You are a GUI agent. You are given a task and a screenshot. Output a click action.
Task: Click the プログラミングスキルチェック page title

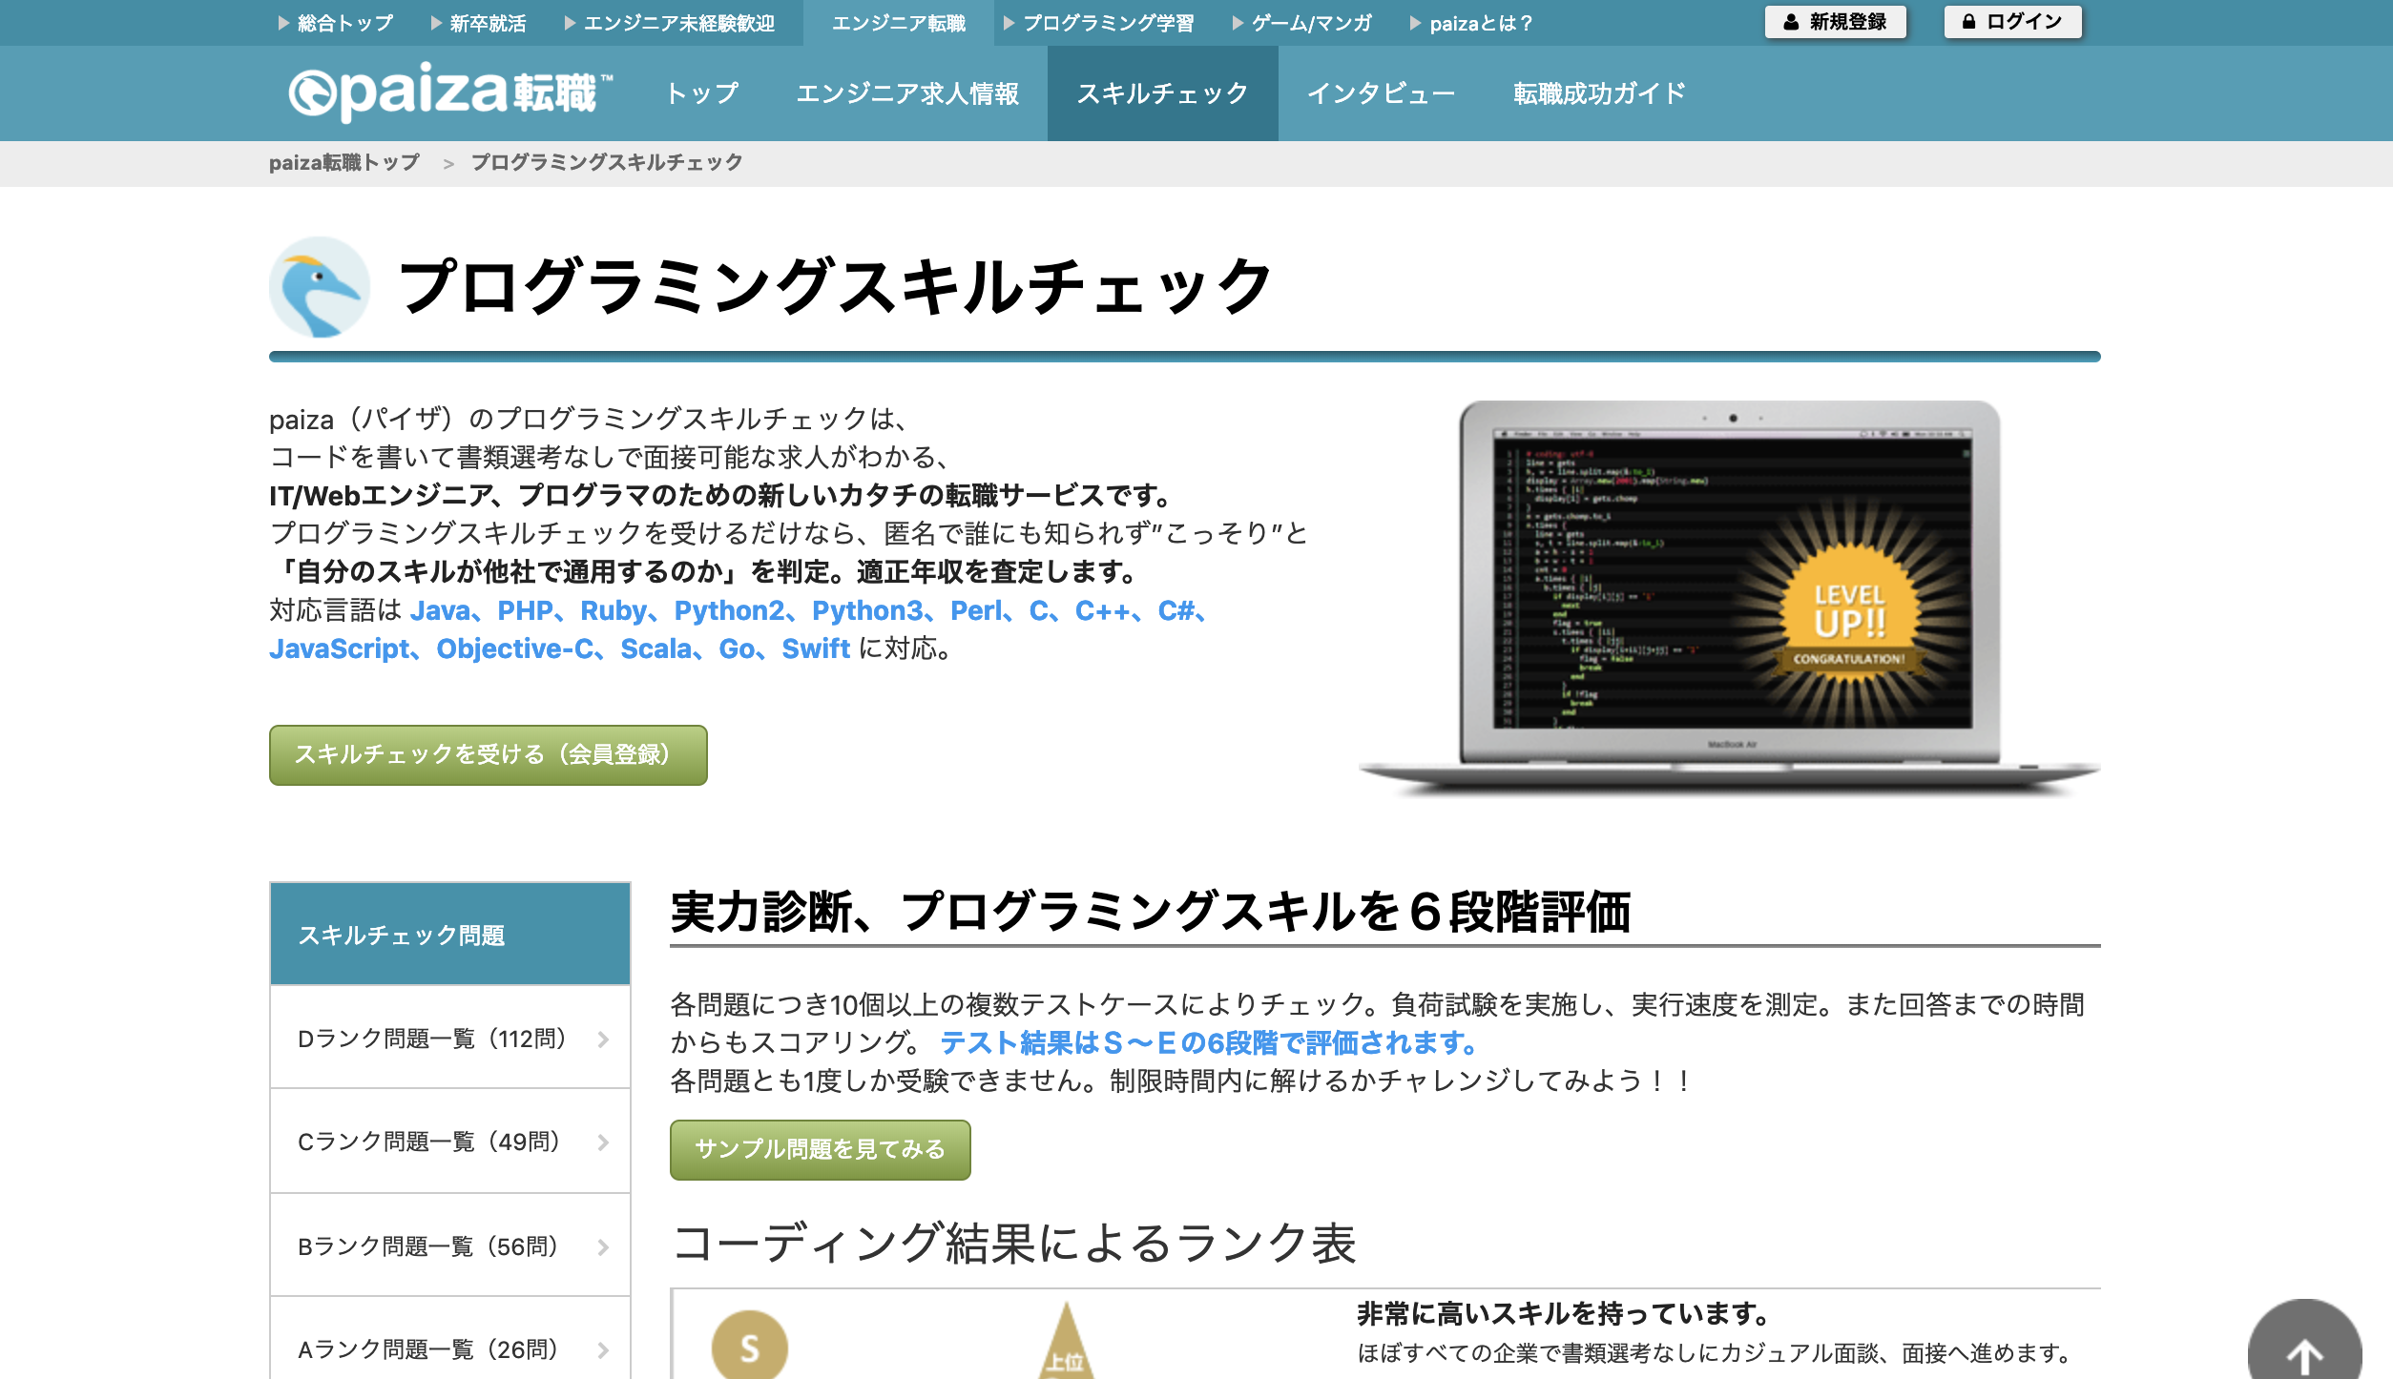pyautogui.click(x=835, y=286)
